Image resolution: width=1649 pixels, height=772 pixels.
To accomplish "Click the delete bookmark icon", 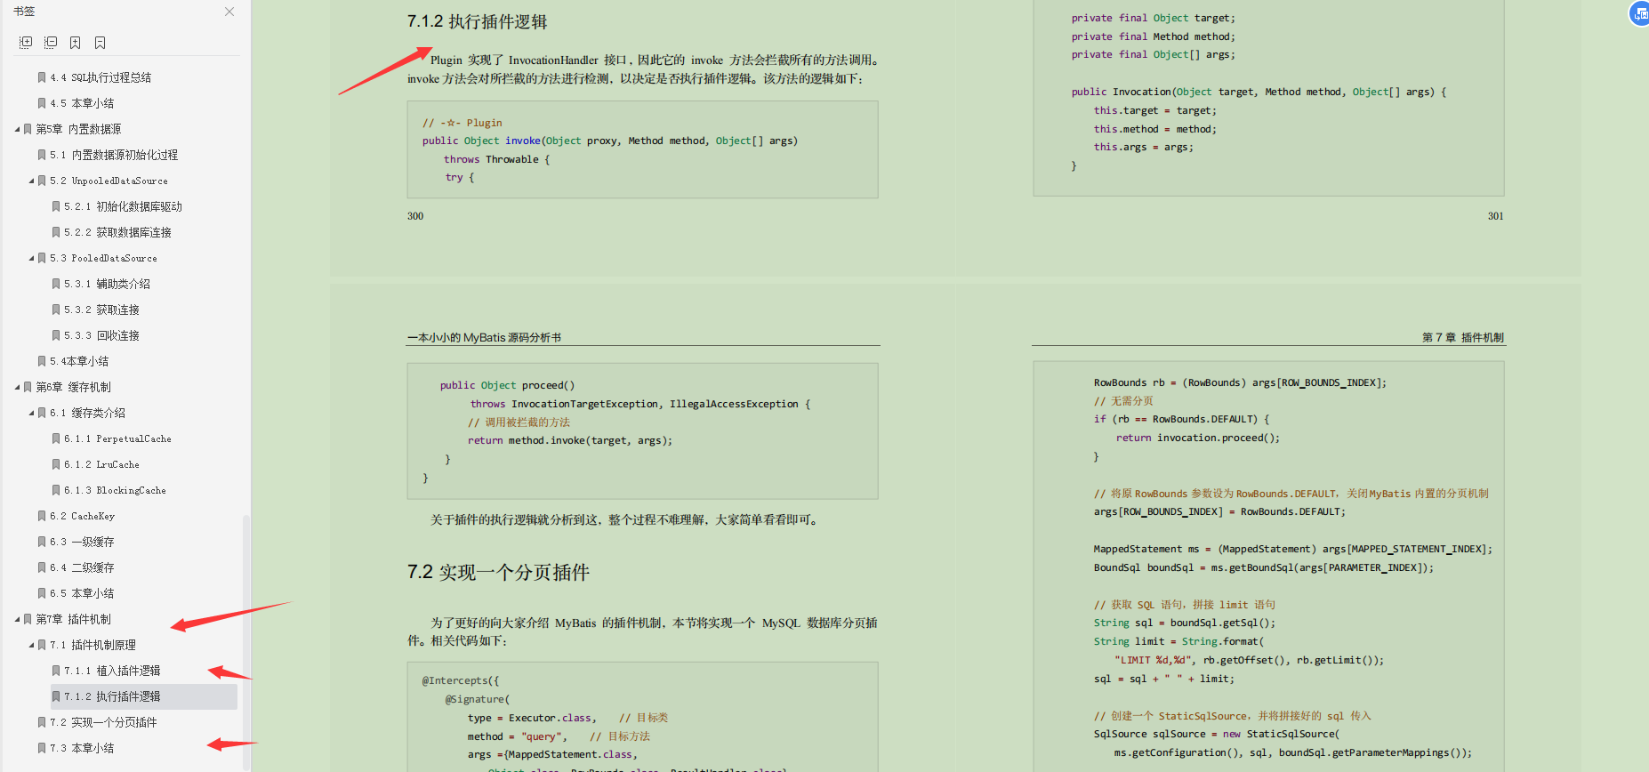I will click(x=101, y=42).
